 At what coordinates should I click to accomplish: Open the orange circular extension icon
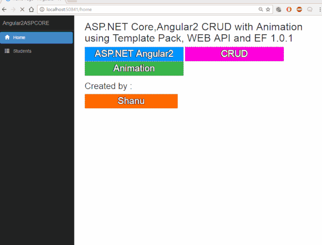click(289, 10)
